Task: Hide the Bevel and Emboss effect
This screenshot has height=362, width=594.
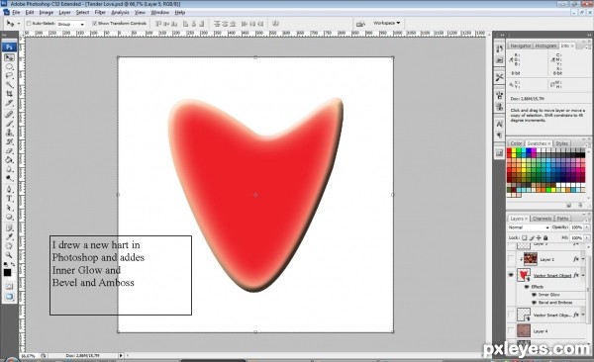Action: pos(535,303)
